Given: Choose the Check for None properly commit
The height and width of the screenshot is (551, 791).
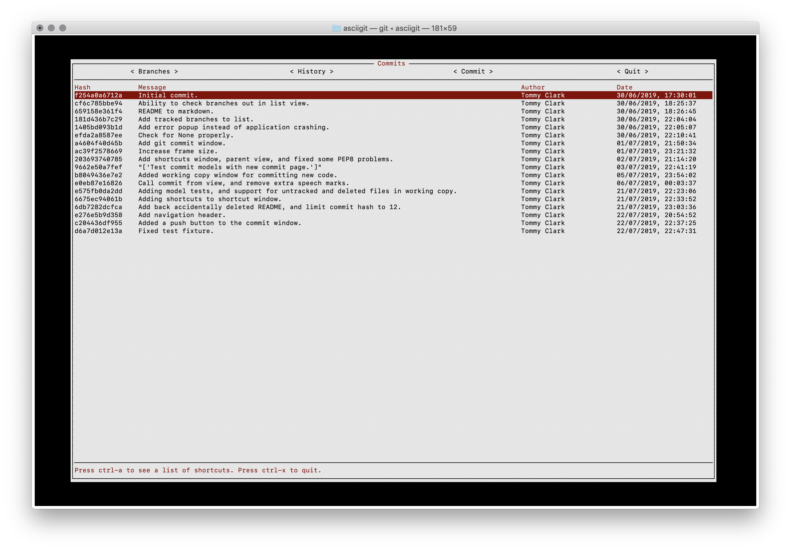Looking at the screenshot, I should tap(186, 135).
